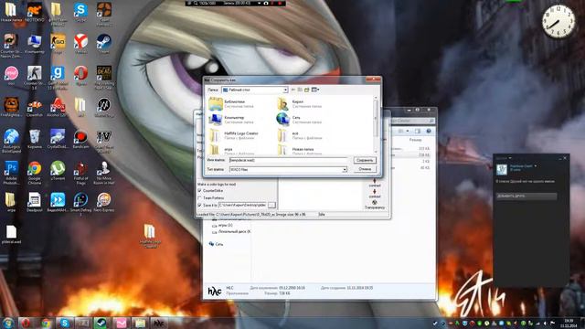Image resolution: width=585 pixels, height=329 pixels.
Task: Expand the file type WAD3 Files dropdown
Action: click(345, 169)
